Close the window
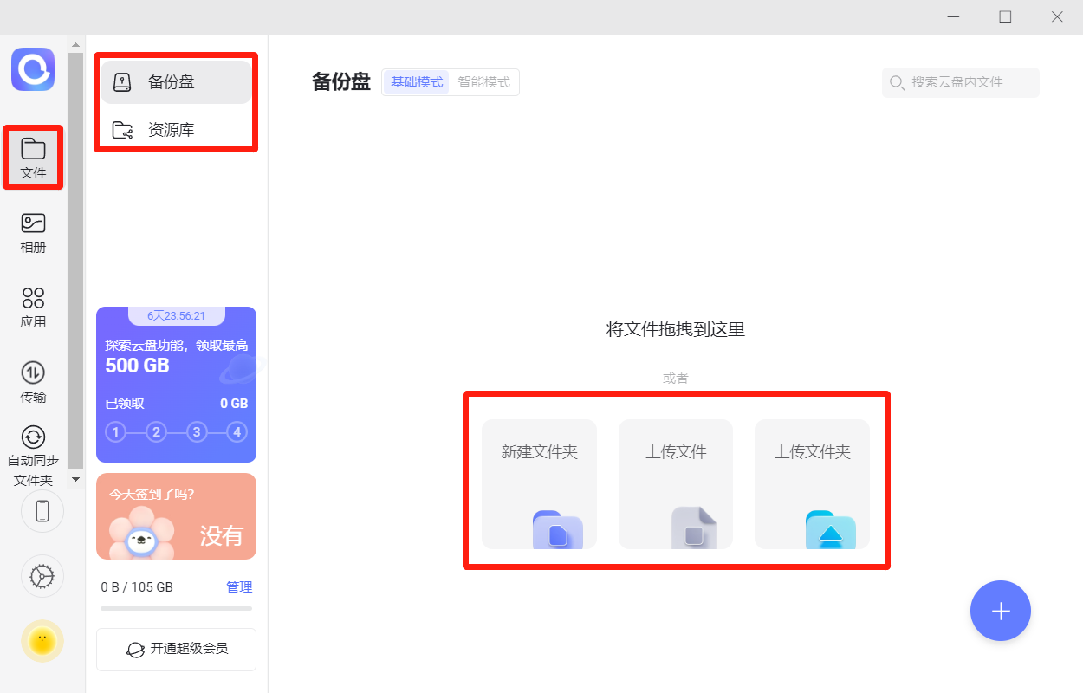Screen dimensions: 1083x693 tap(1057, 16)
